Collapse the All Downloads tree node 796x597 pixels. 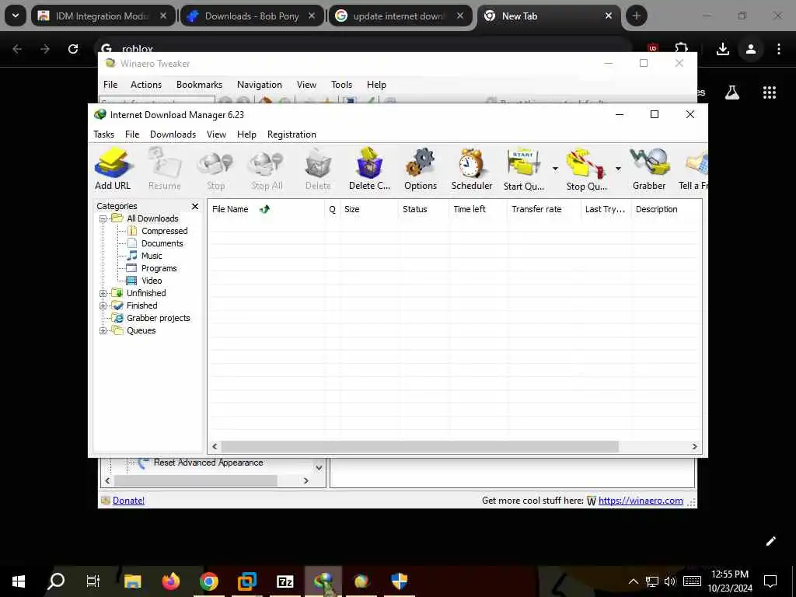[103, 218]
